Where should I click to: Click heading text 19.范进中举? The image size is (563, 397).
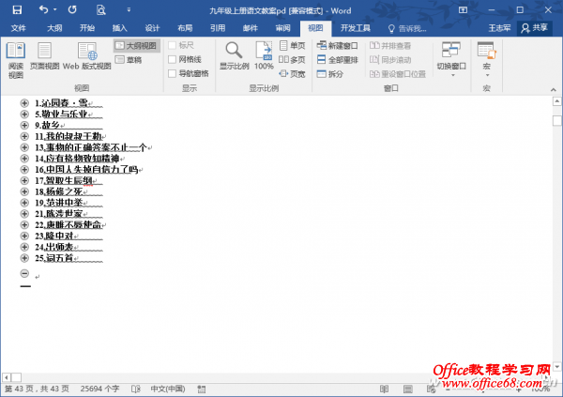[x=59, y=203]
